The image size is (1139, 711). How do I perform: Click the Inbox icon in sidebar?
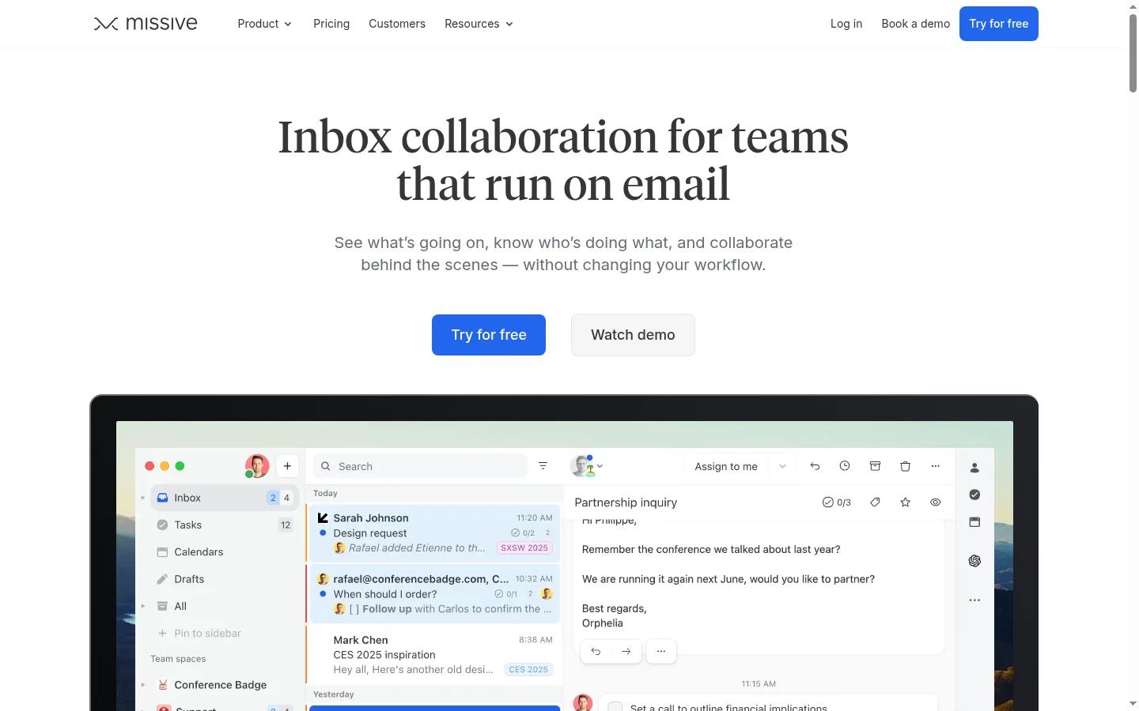(162, 498)
